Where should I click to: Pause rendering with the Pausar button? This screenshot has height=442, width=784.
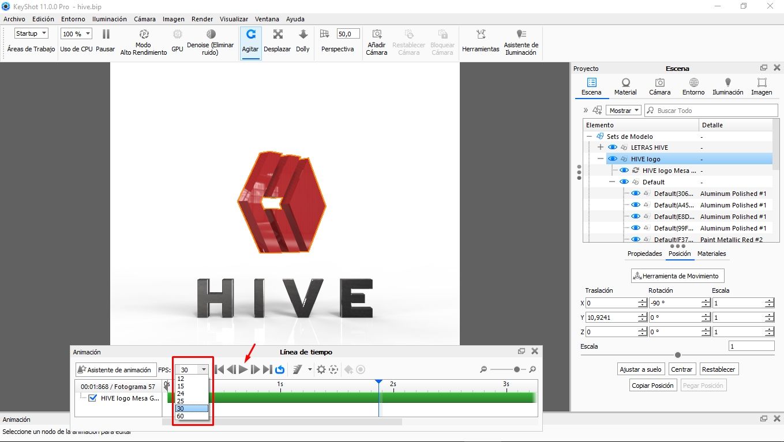(x=106, y=41)
